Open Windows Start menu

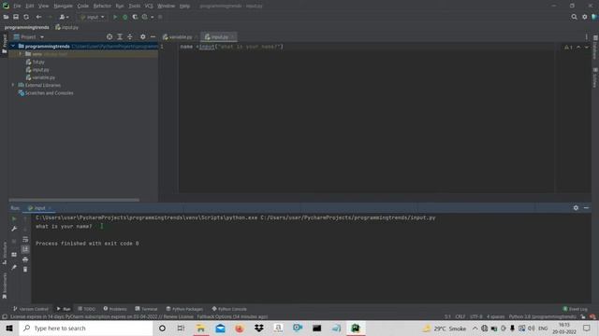coord(9,328)
